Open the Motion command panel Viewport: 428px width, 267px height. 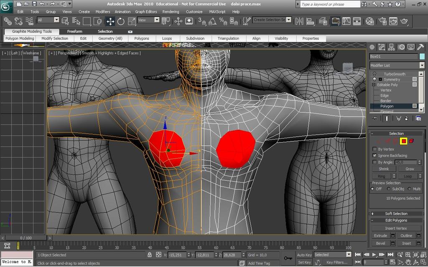click(401, 47)
